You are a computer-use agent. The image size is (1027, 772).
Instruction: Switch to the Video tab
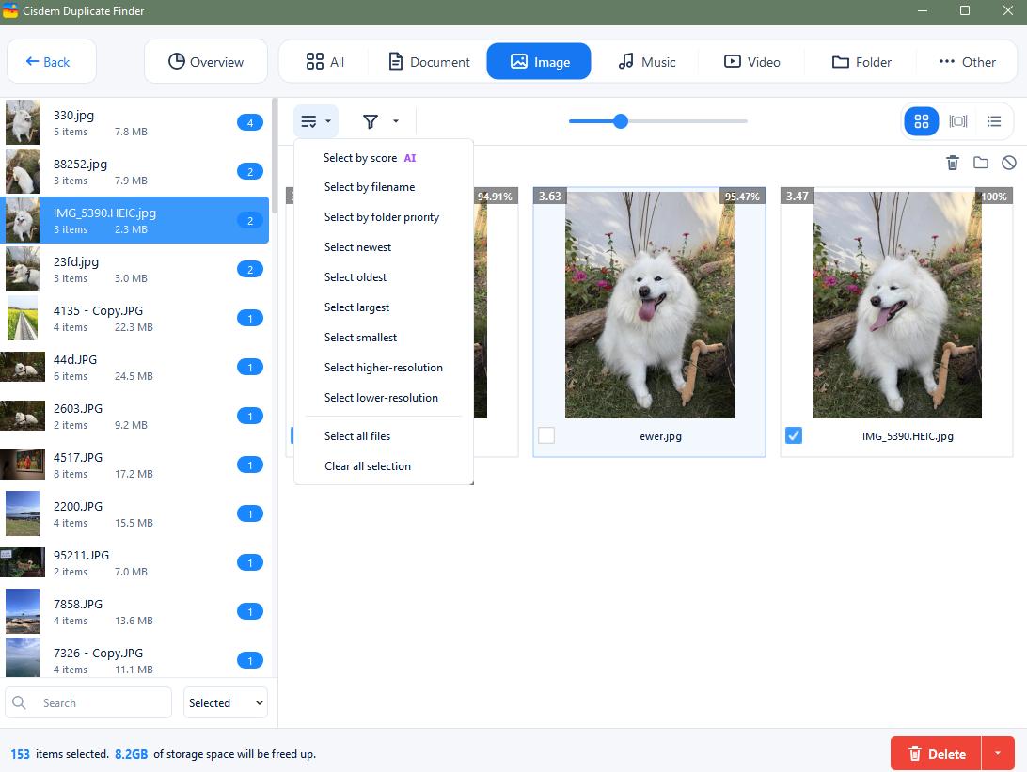[751, 61]
